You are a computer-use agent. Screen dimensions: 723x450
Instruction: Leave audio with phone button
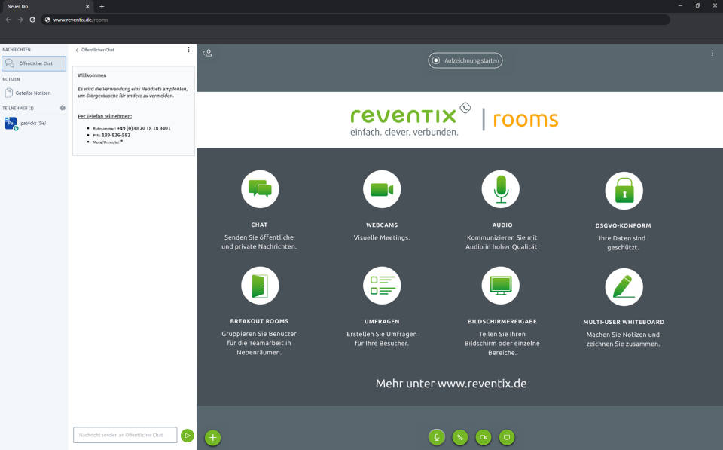[x=459, y=437]
